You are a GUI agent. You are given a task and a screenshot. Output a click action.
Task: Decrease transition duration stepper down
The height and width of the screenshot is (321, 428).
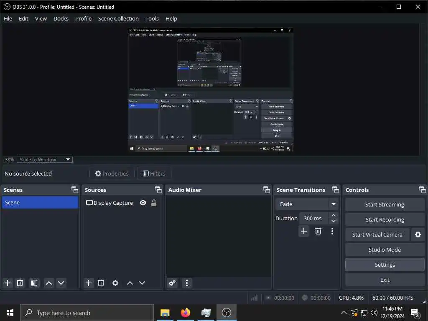point(333,221)
